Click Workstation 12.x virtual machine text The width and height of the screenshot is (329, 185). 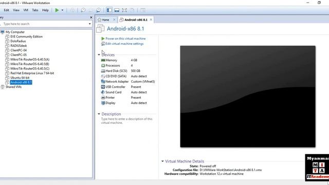pyautogui.click(x=222, y=174)
